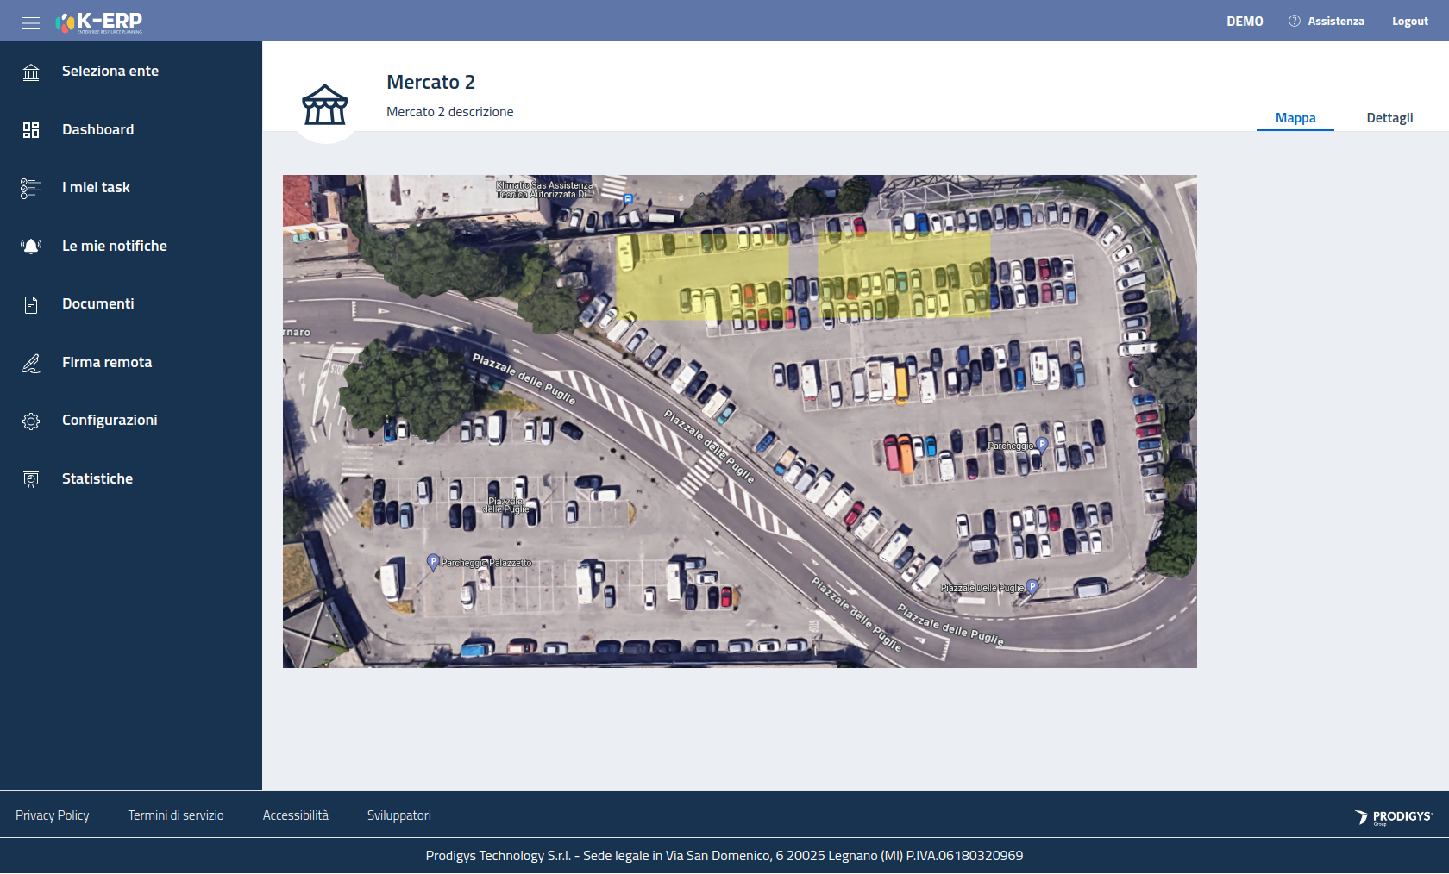Image resolution: width=1449 pixels, height=874 pixels.
Task: Visit the Accessibilità footer link
Action: pyautogui.click(x=296, y=815)
